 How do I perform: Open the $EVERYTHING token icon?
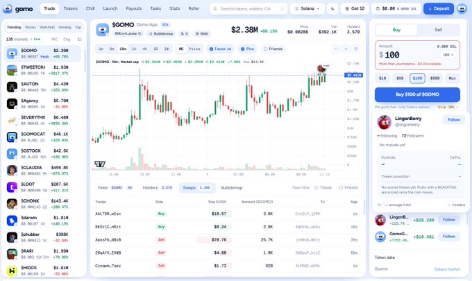point(12,120)
